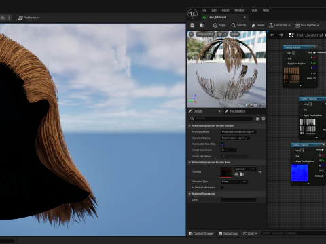Open the Sampler Type dropdown
Image resolution: width=326 pixels, height=244 pixels.
coord(234,182)
